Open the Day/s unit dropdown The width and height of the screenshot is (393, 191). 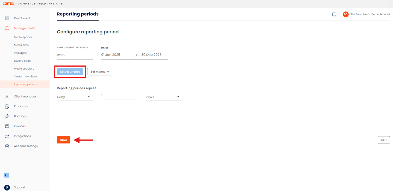[x=163, y=97]
